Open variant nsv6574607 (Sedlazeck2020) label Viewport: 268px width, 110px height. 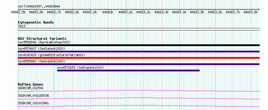coord(42,49)
